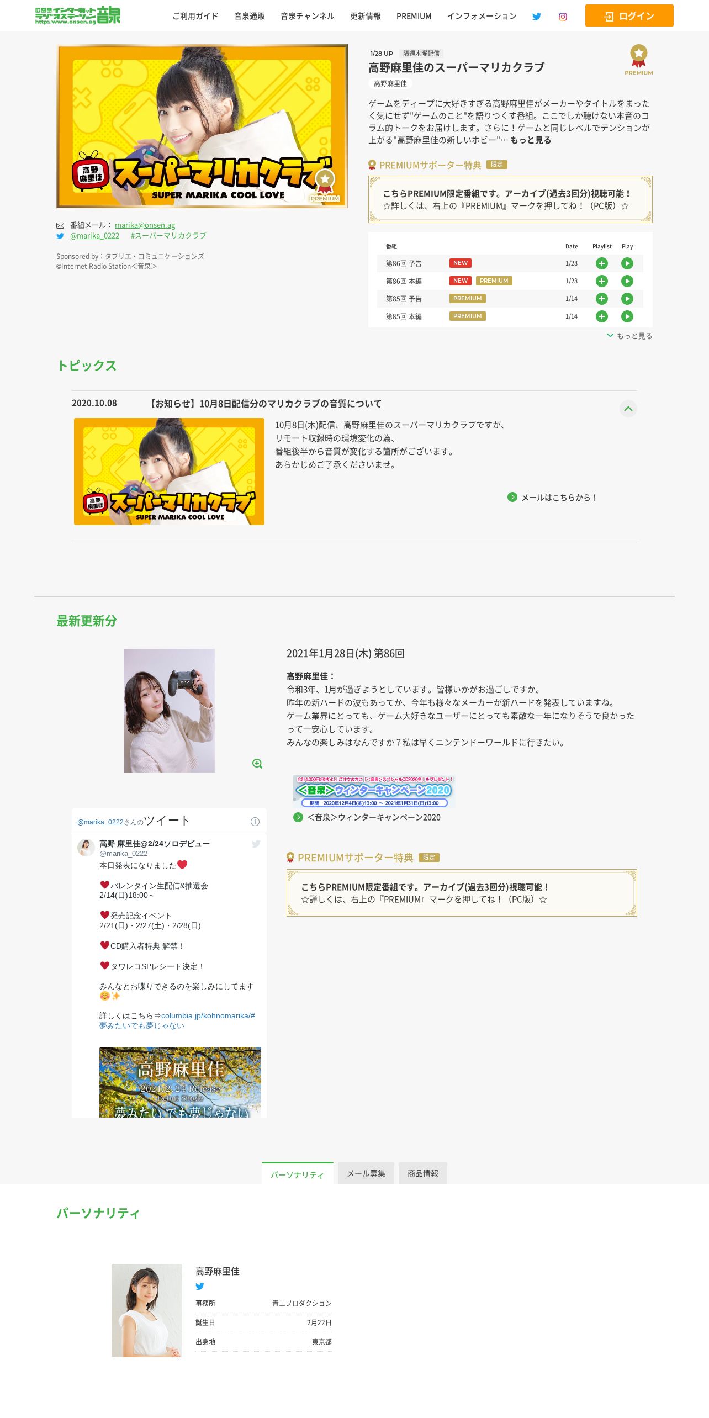Click PREMIUM badge on 第86回 本編 row

coord(494,281)
